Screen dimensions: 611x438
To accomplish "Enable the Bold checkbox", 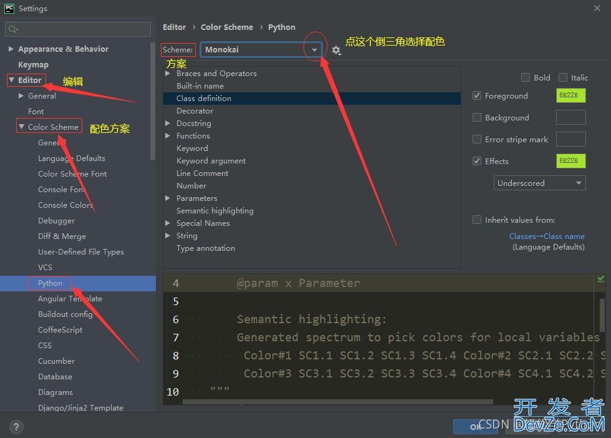I will click(525, 77).
